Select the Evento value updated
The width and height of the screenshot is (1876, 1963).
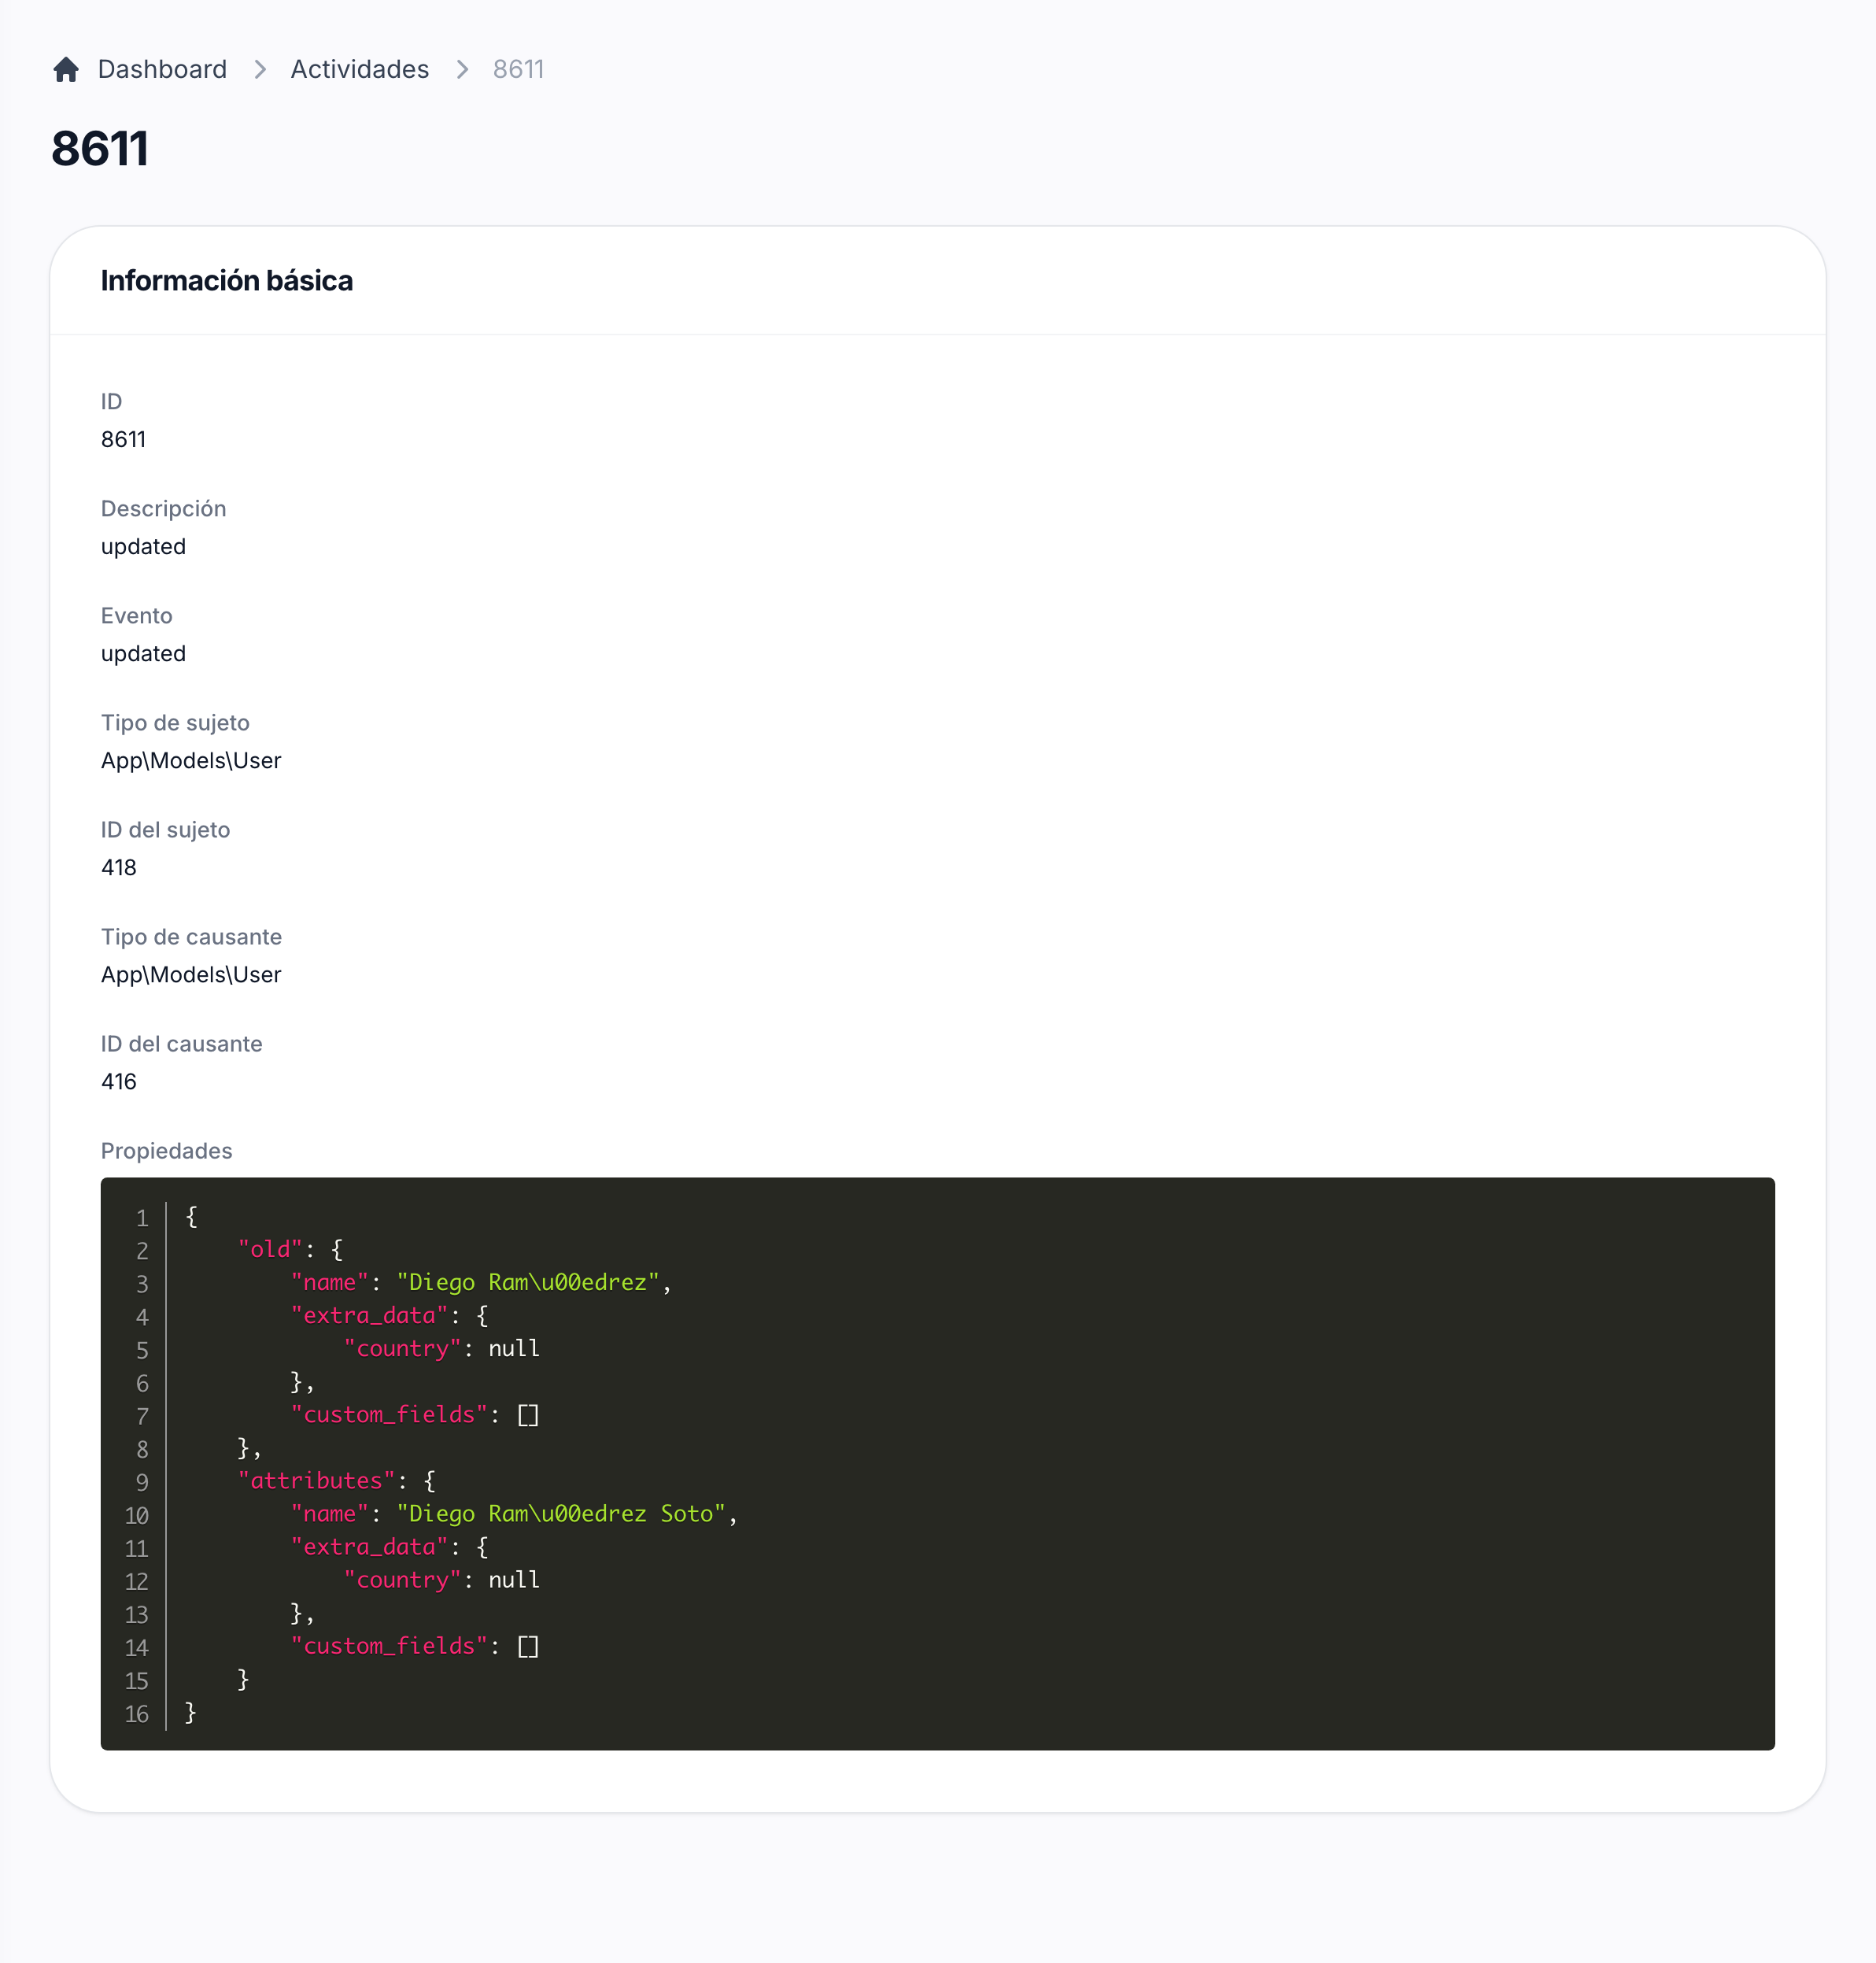(143, 654)
